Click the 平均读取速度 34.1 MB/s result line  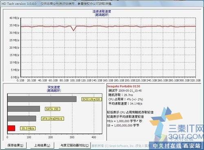point(125,103)
